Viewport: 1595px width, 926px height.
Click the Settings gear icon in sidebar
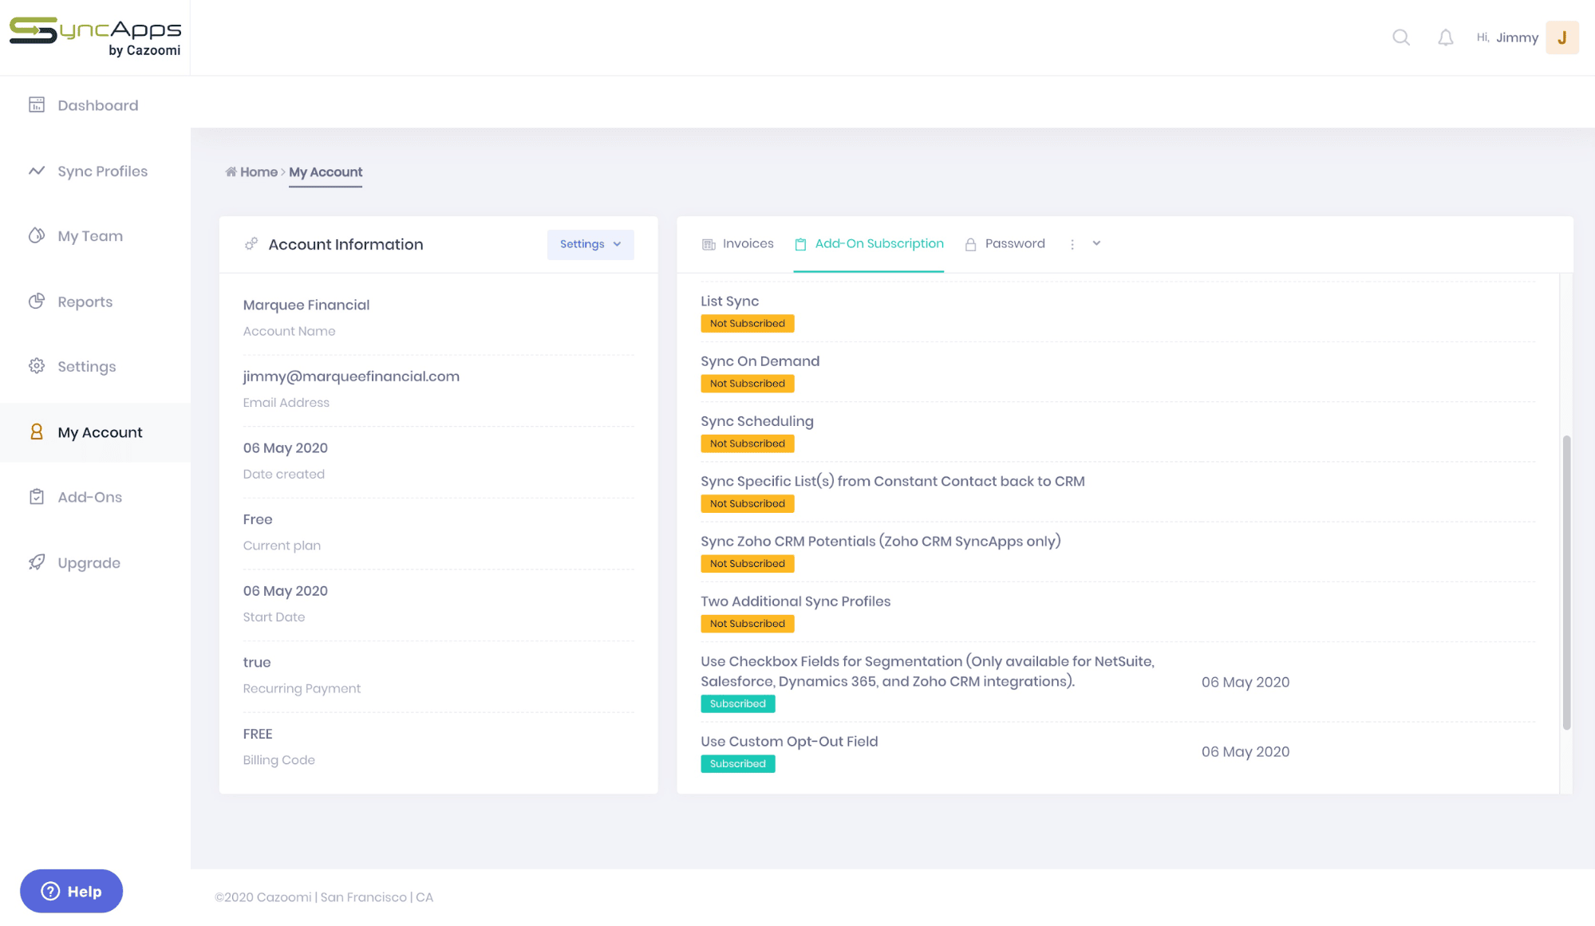coord(37,366)
